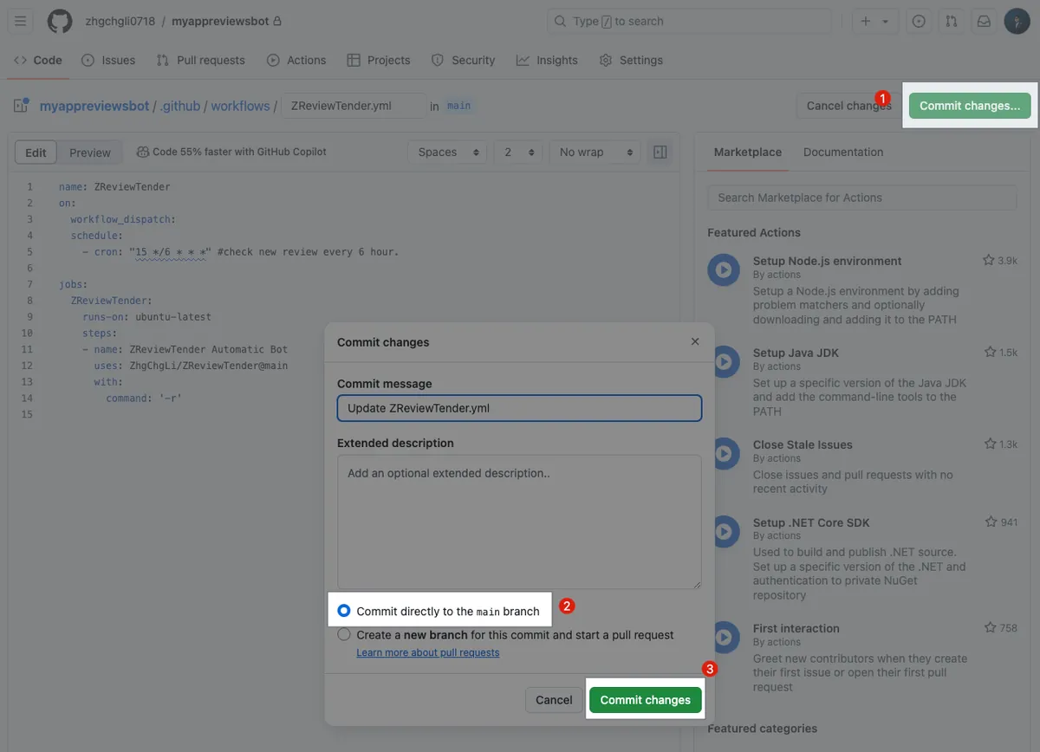Open the No wrap dropdown
Image resolution: width=1040 pixels, height=752 pixels.
click(x=595, y=152)
